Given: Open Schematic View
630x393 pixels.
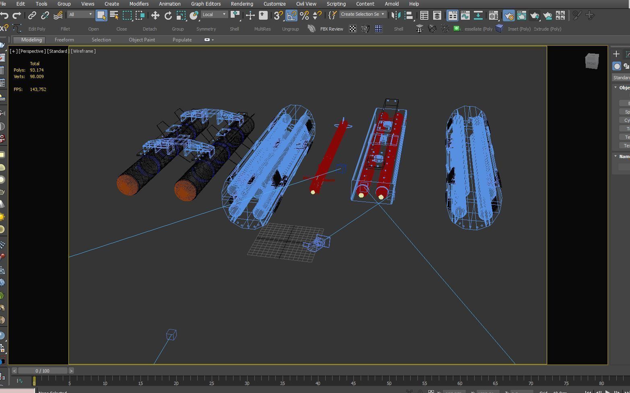Looking at the screenshot, I should [x=478, y=15].
